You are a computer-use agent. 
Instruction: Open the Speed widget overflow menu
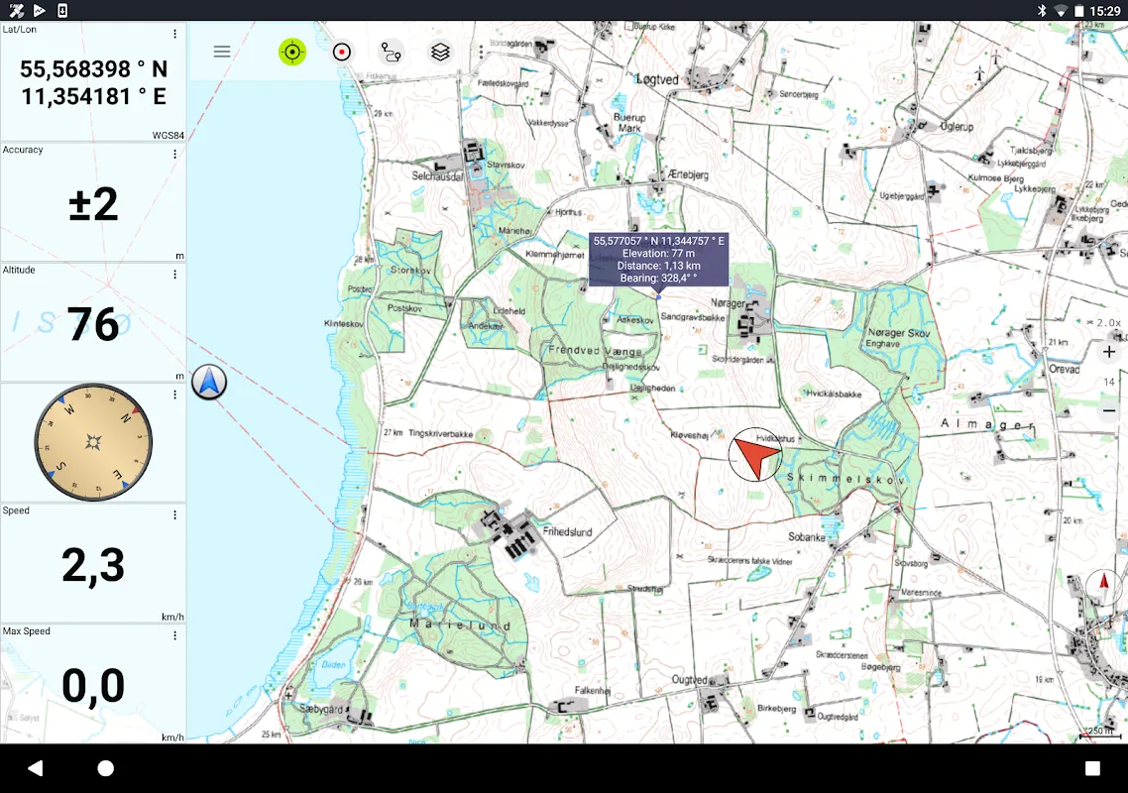(175, 515)
